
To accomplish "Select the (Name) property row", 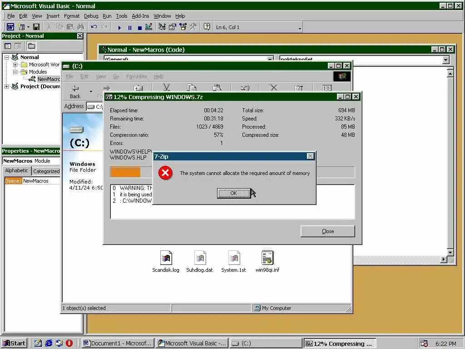I will [32, 181].
